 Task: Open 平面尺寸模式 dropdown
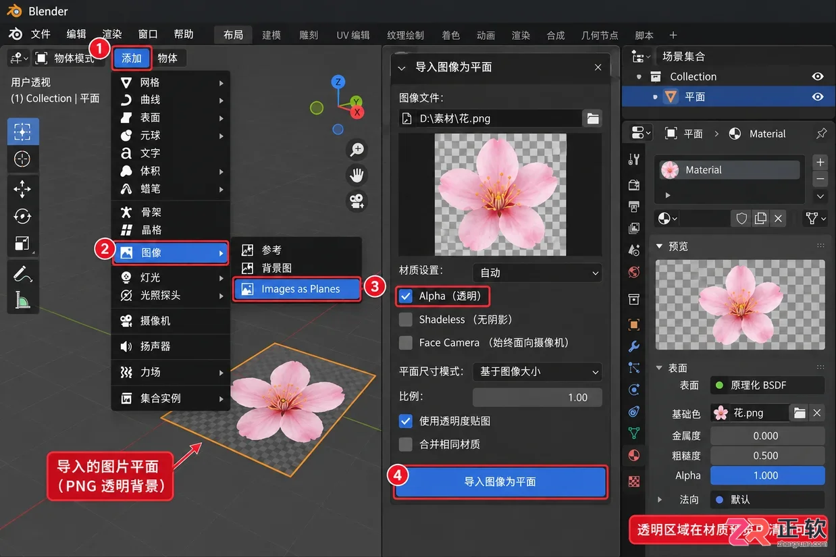[537, 371]
